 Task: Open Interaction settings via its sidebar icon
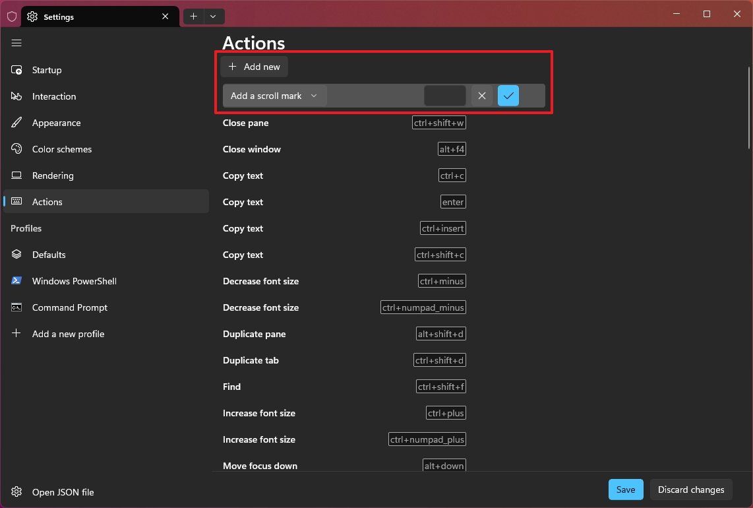(x=16, y=96)
